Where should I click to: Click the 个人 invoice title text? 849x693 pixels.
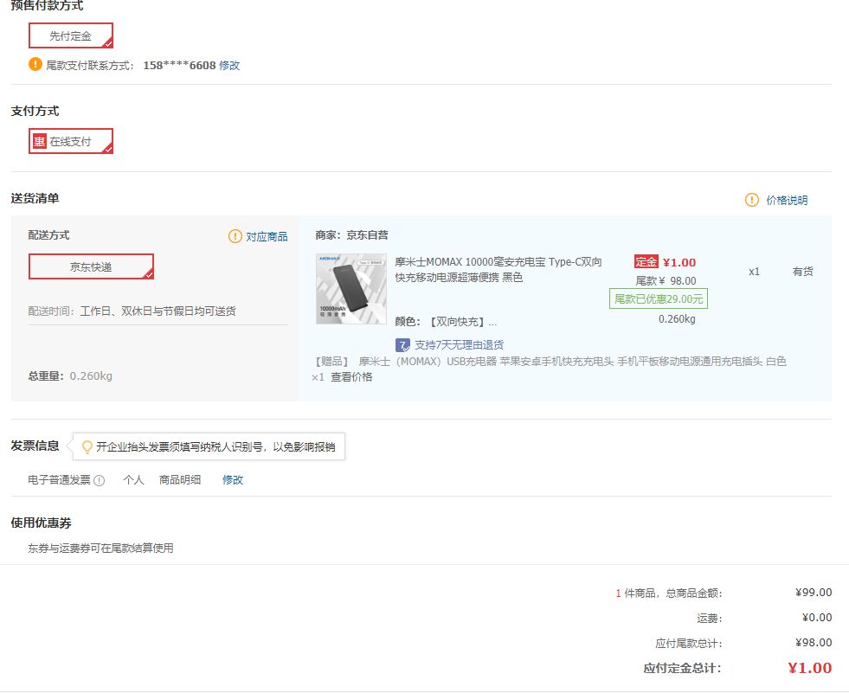point(133,479)
